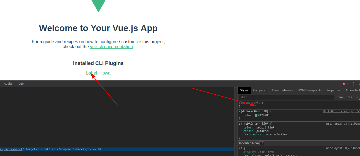Open the Vue devtools panel tab
The width and height of the screenshot is (360, 156).
21,84
